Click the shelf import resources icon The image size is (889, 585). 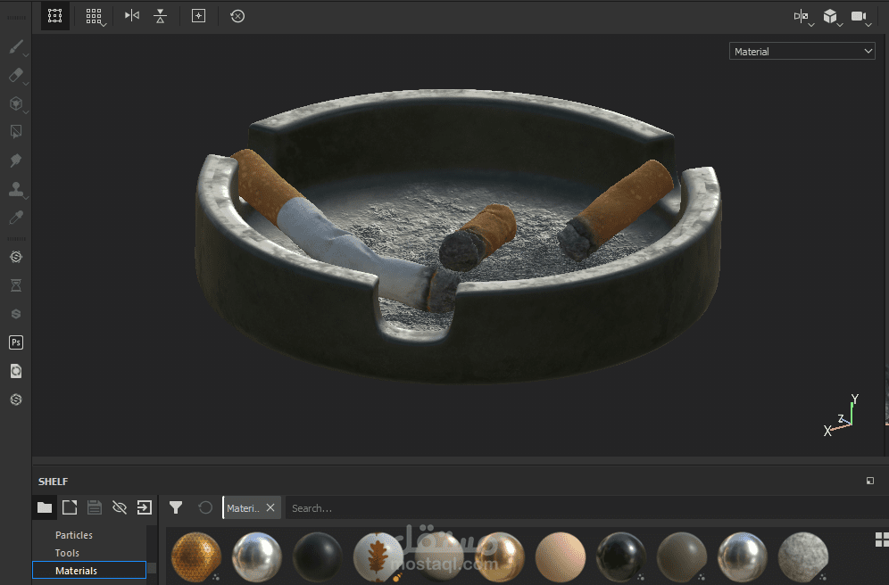coord(145,507)
